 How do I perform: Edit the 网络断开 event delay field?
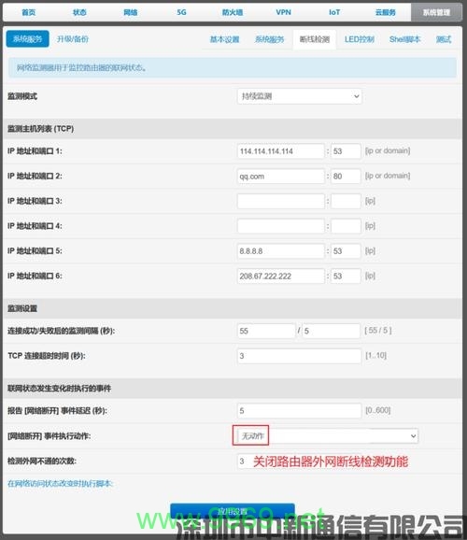pyautogui.click(x=299, y=410)
